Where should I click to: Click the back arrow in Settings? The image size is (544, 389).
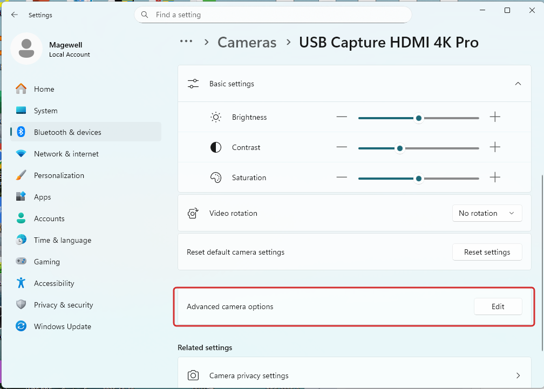(14, 15)
